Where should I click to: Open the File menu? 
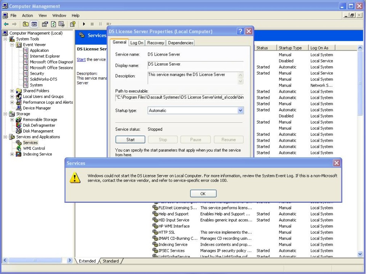coord(13,15)
